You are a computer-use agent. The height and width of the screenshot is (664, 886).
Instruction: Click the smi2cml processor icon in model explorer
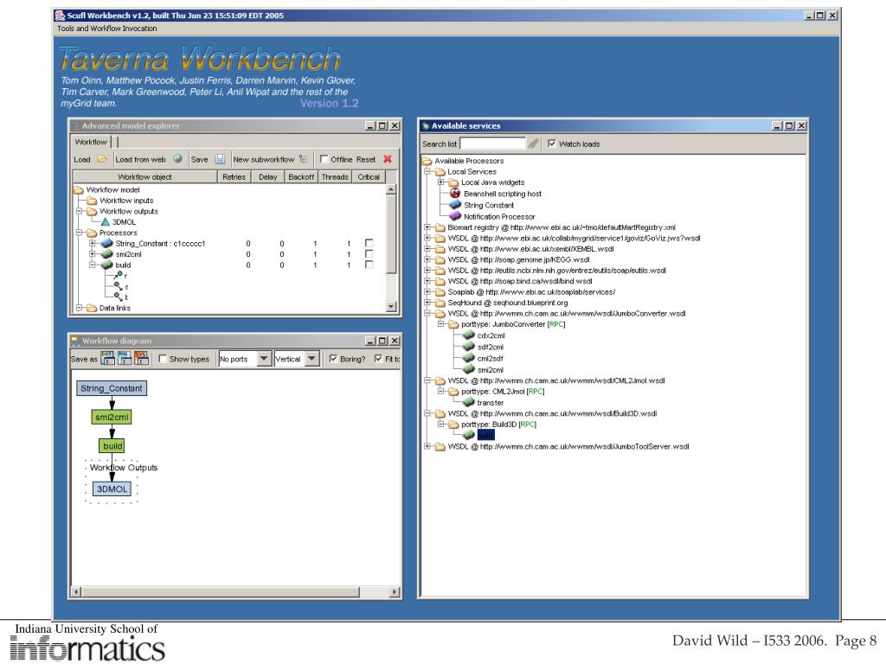[106, 254]
